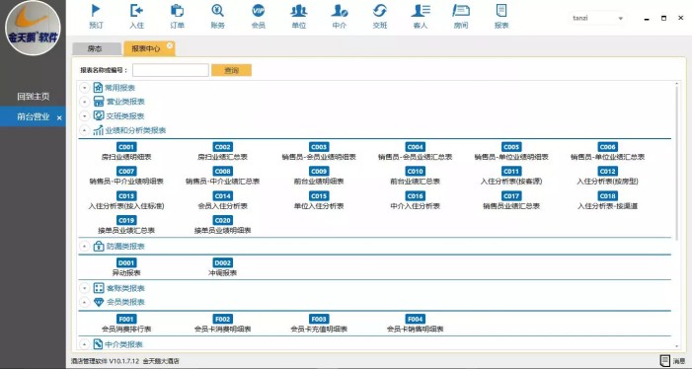The width and height of the screenshot is (692, 369).
Task: Close the 前台营业 sidebar item
Action: (59, 118)
